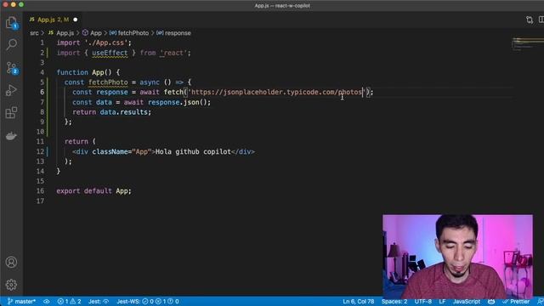
Task: Change end of line sequence LF
Action: coord(442,302)
